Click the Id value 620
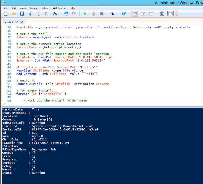This screenshot has height=184, width=203. click(x=35, y=133)
